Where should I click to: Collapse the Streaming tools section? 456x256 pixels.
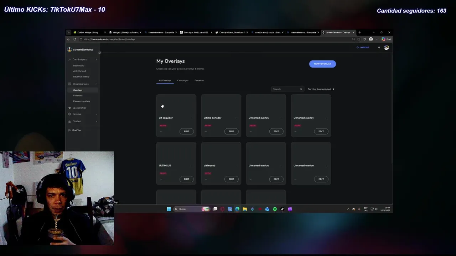(x=96, y=84)
